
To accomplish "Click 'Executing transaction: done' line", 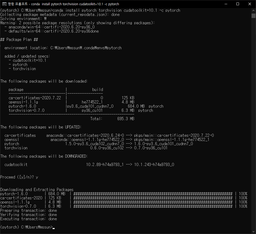I will coord(29,219).
